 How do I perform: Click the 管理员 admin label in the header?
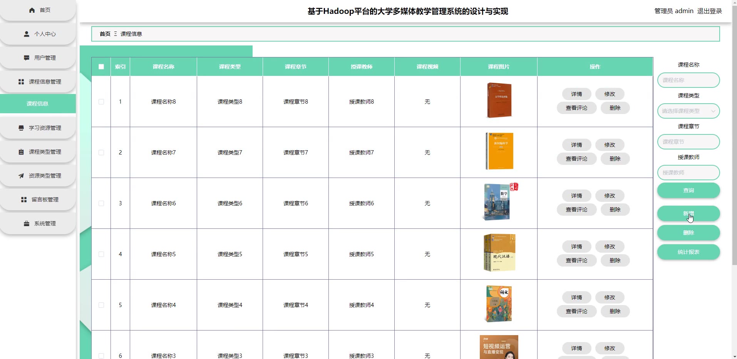[x=674, y=11]
